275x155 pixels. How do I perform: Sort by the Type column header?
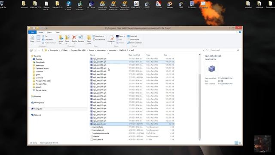click(x=148, y=55)
